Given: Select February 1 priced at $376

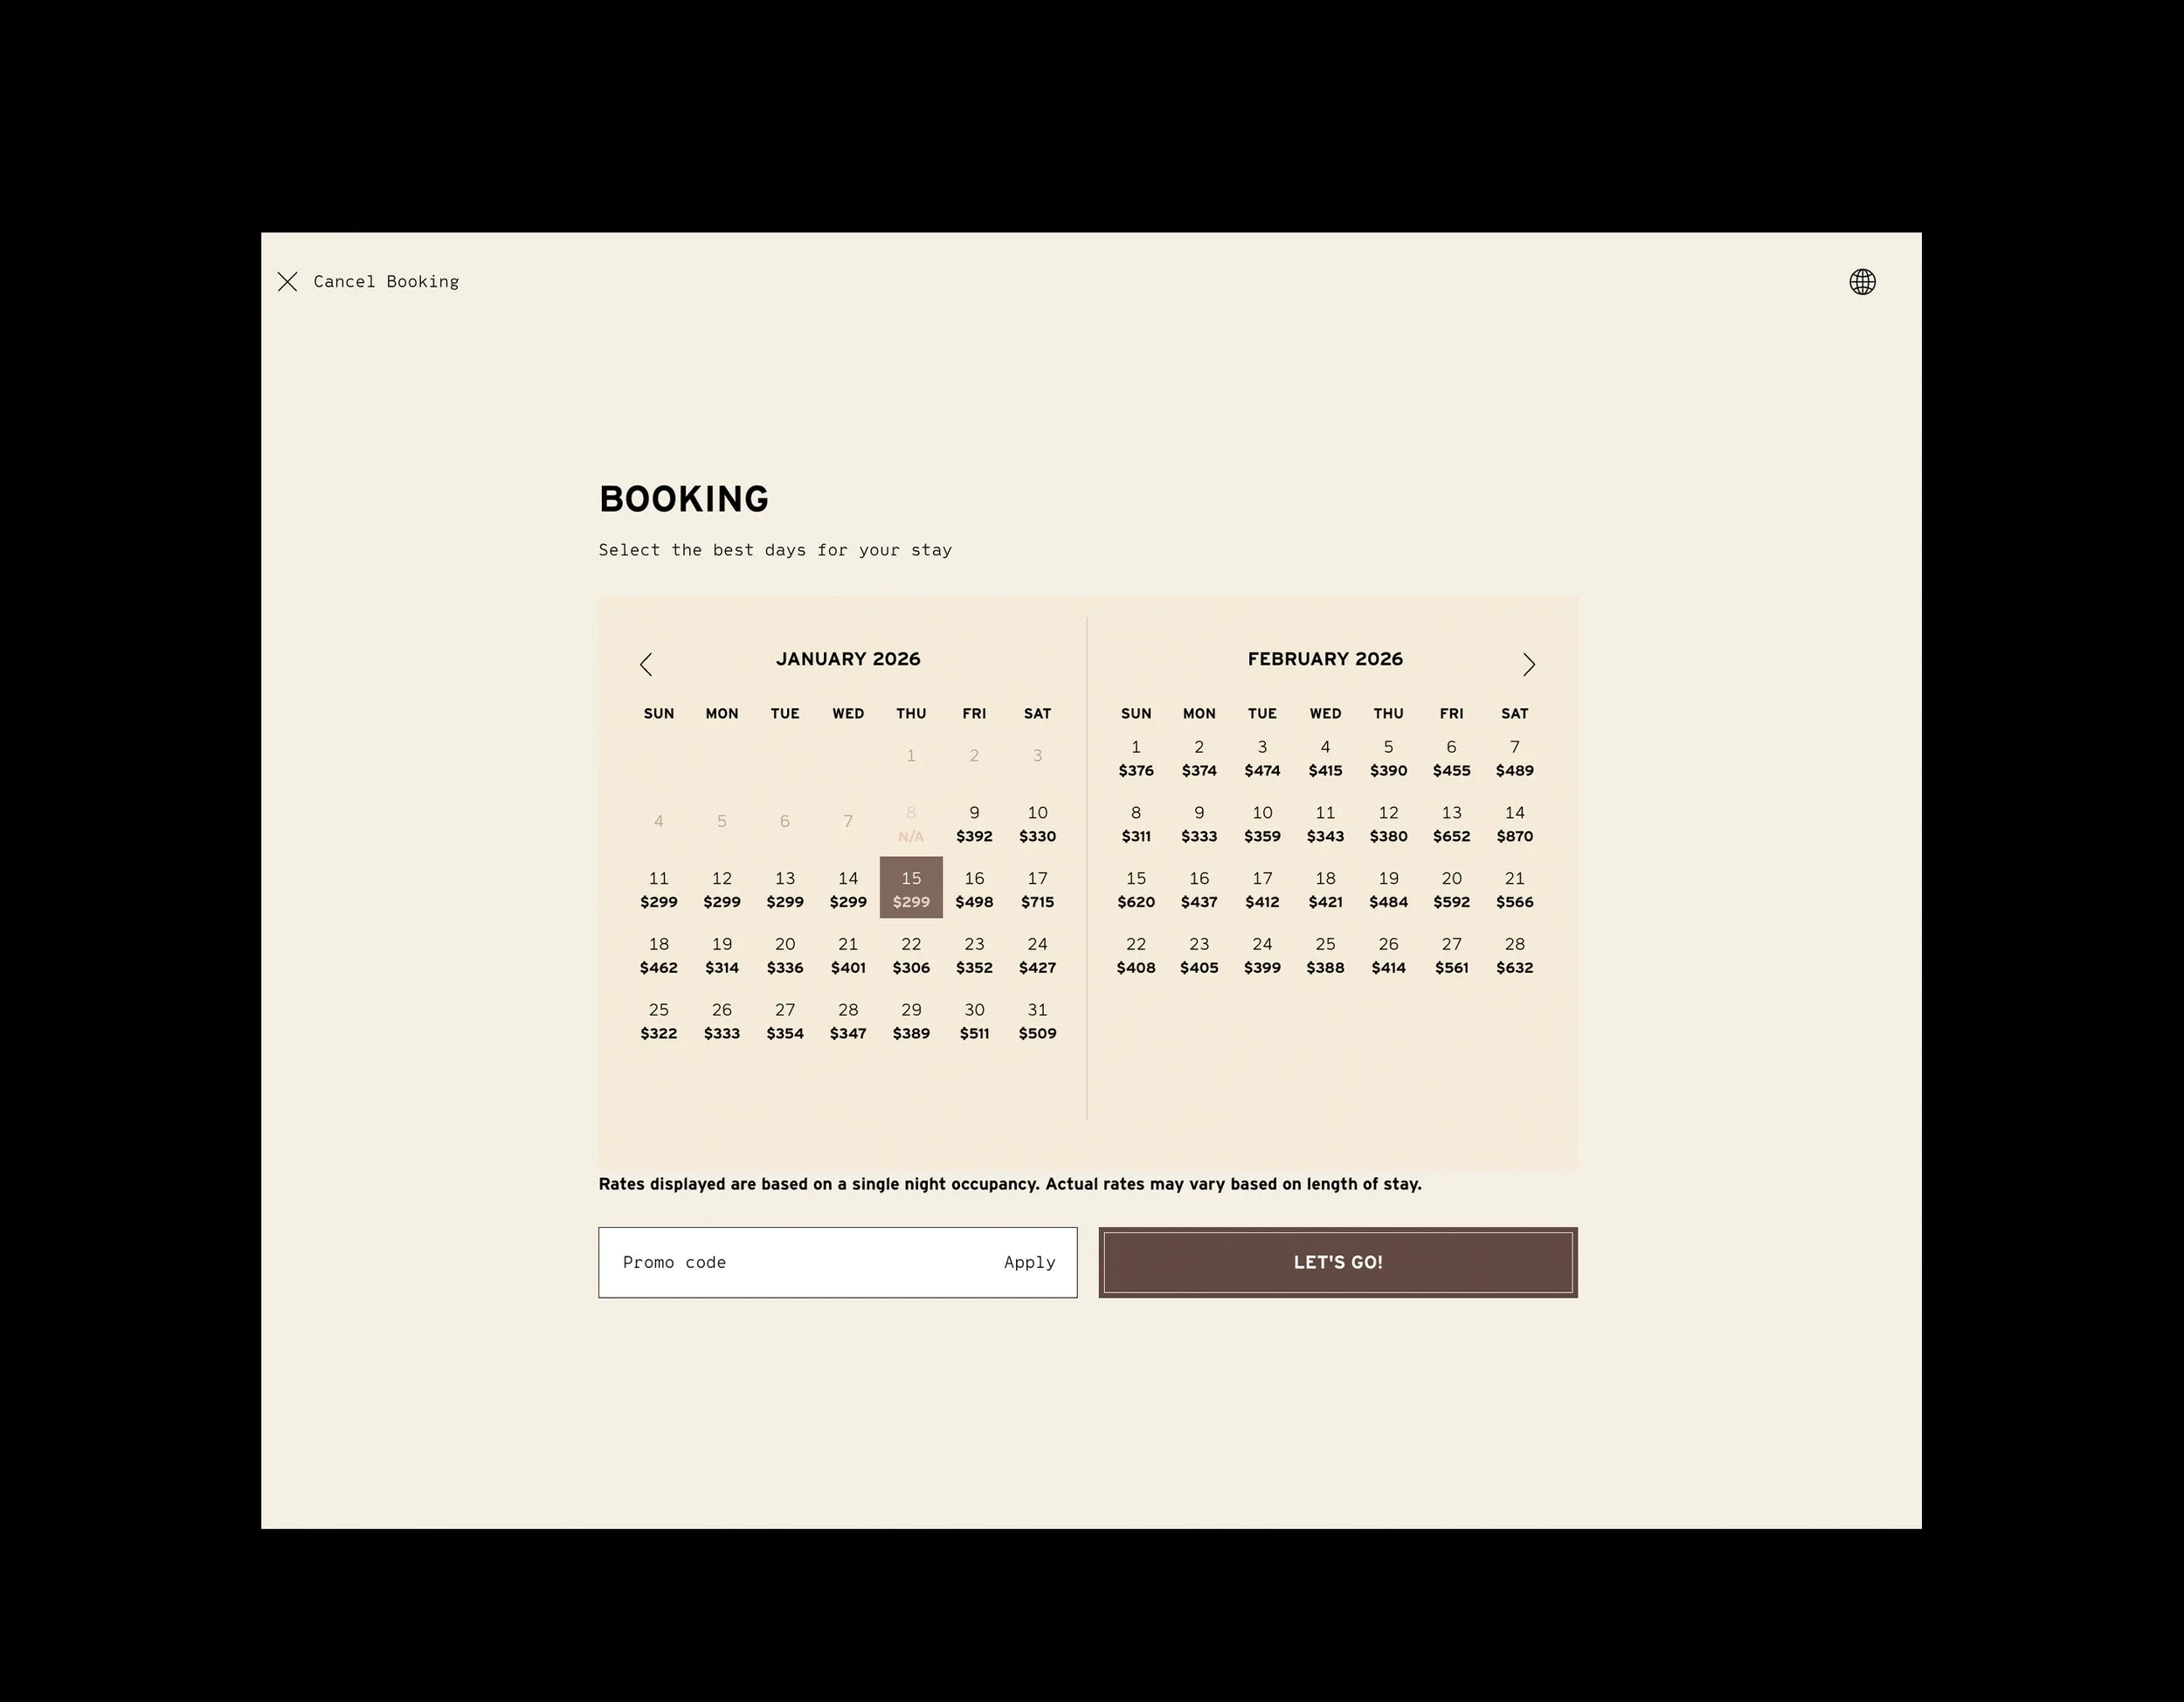Looking at the screenshot, I should point(1136,757).
